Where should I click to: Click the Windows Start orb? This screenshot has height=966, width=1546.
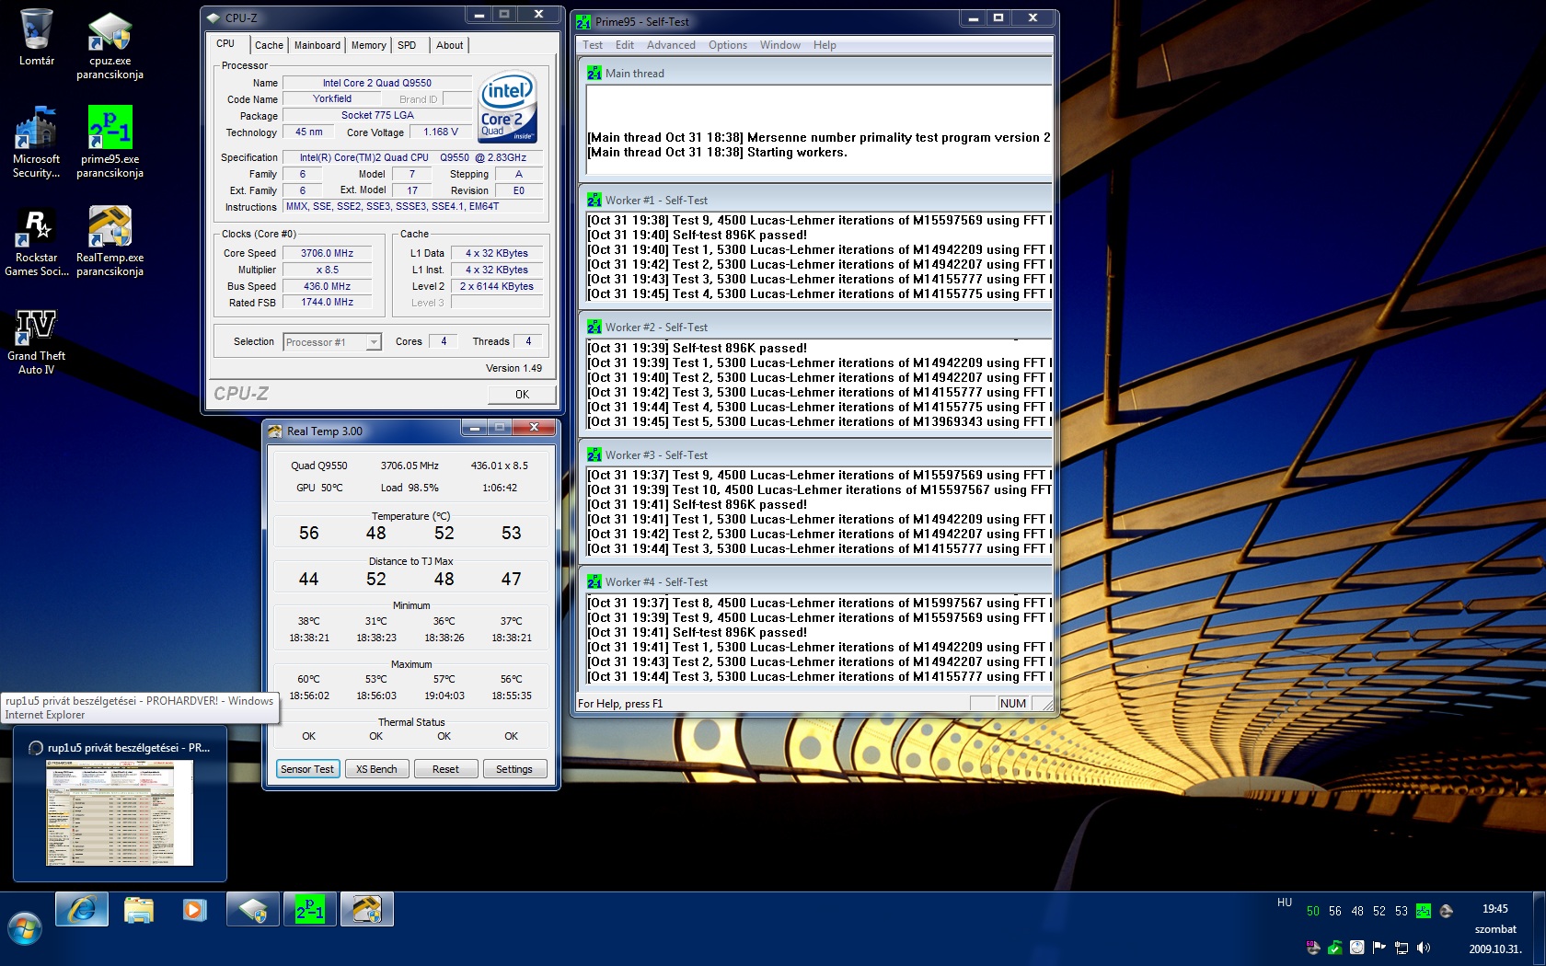coord(24,928)
